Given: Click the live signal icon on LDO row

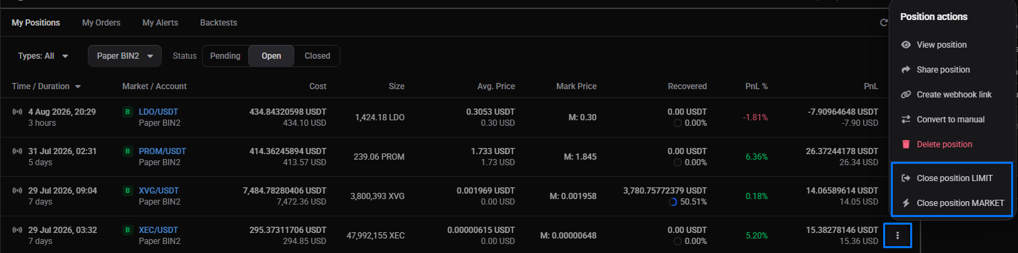Looking at the screenshot, I should (x=17, y=111).
